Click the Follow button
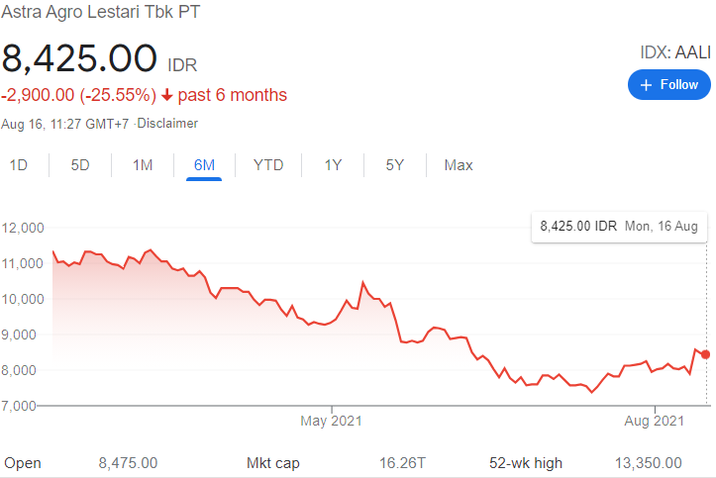The height and width of the screenshot is (478, 716). [x=669, y=85]
